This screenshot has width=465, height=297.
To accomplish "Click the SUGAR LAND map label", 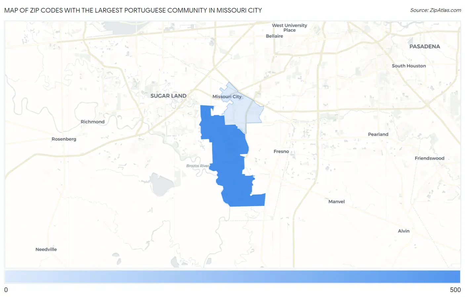I will tap(168, 96).
